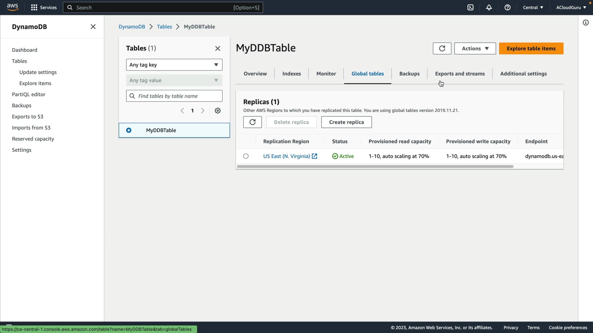Click the Explore table items button
Screen dimensions: 593x333
coord(531,48)
